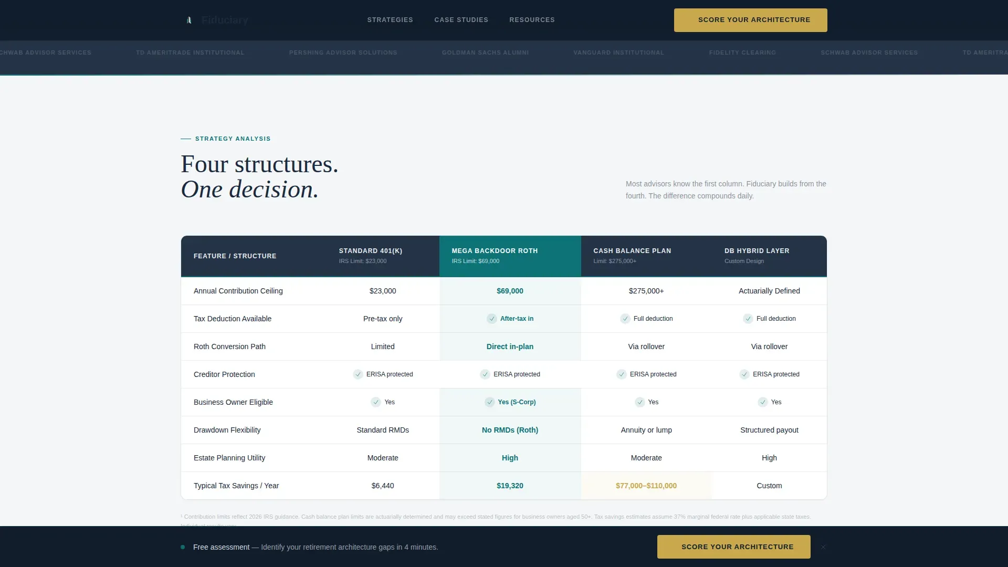Click the $19,320 tax savings cell
Image resolution: width=1008 pixels, height=567 pixels.
[510, 486]
